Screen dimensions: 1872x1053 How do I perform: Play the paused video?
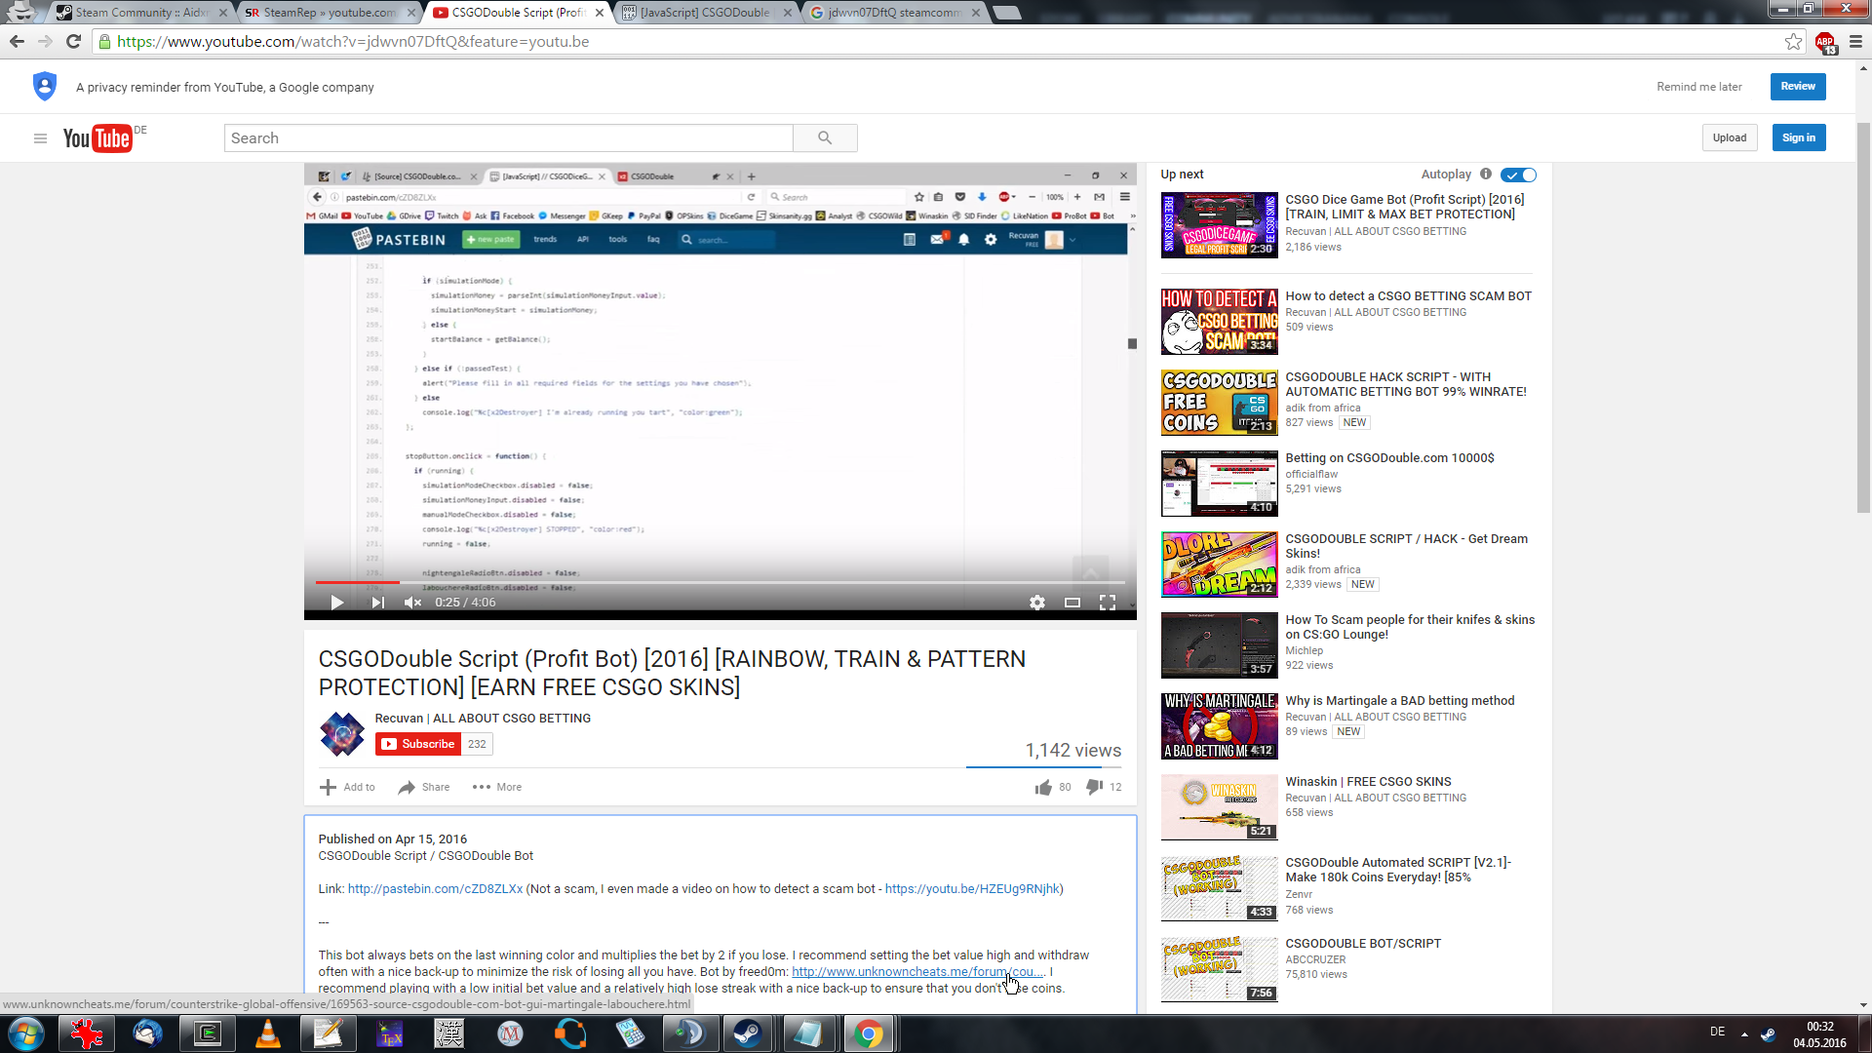(336, 603)
